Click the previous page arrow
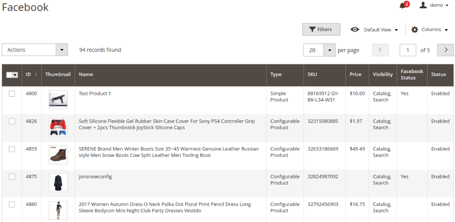Image resolution: width=455 pixels, height=222 pixels. coord(380,50)
